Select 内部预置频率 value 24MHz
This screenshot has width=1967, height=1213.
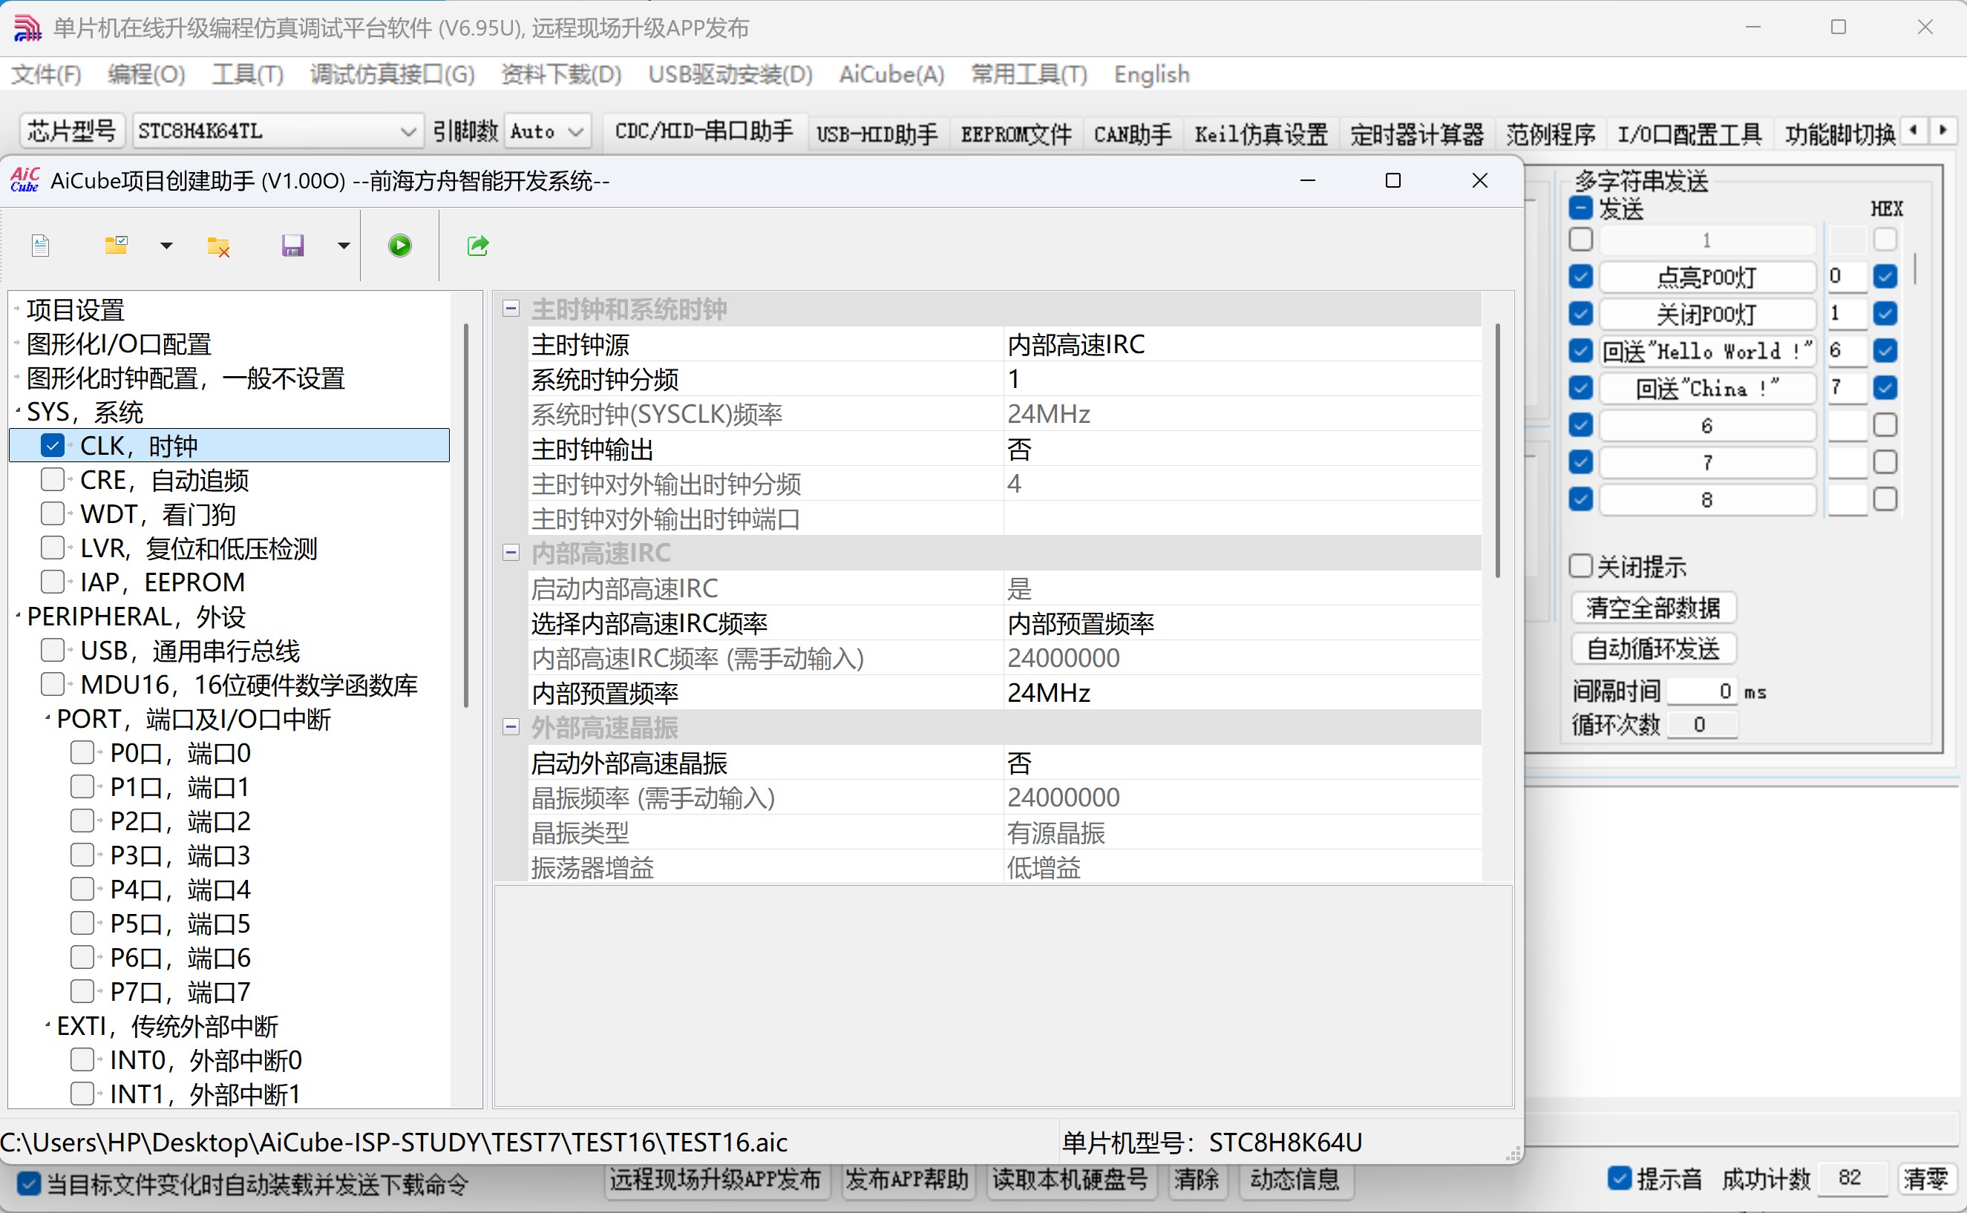pos(1242,692)
